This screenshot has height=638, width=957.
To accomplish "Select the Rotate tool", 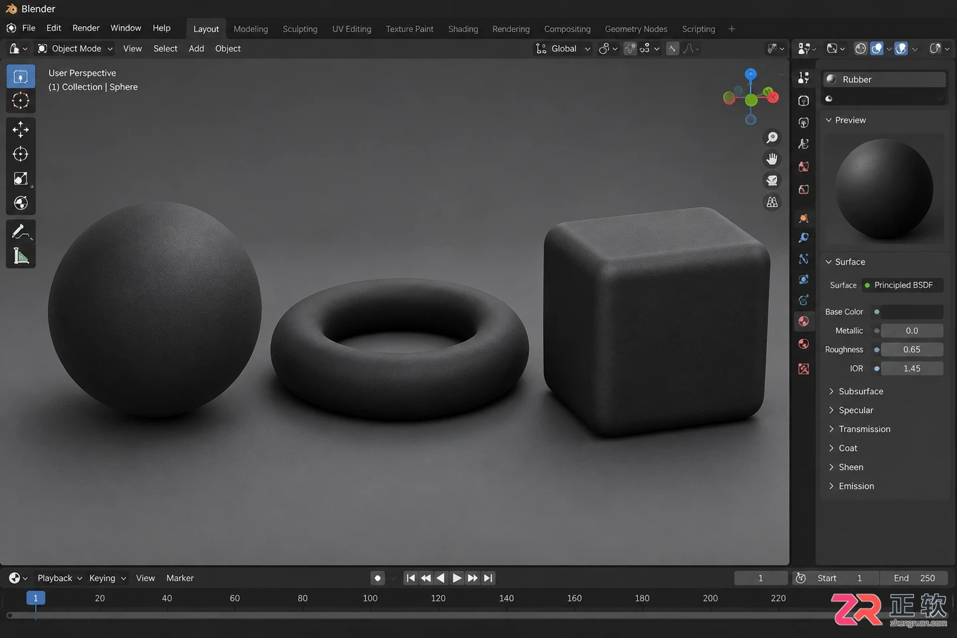I will (21, 154).
